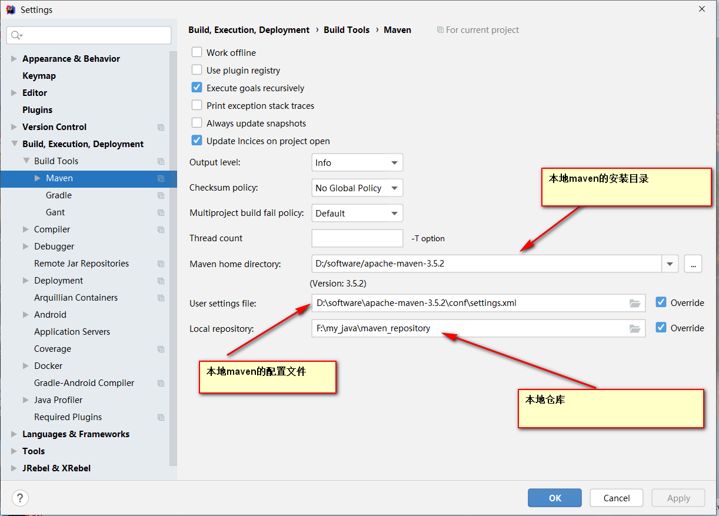Select Gradle under Build Tools

(x=59, y=195)
